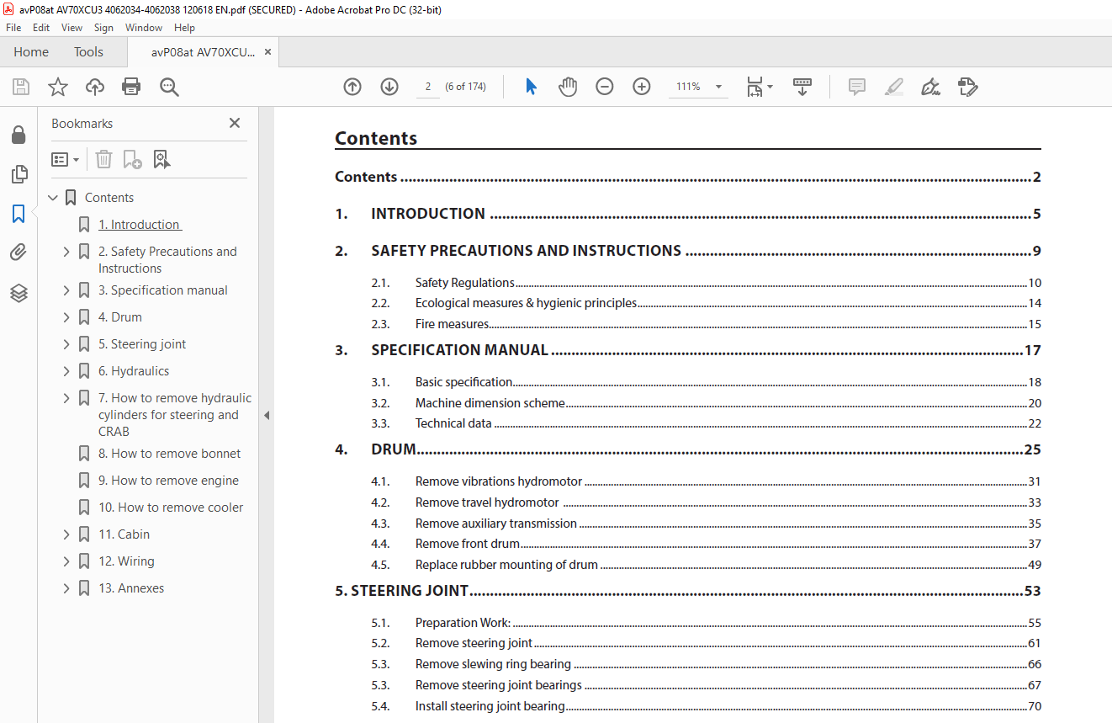
Task: Open the fit page options icon
Action: [760, 87]
